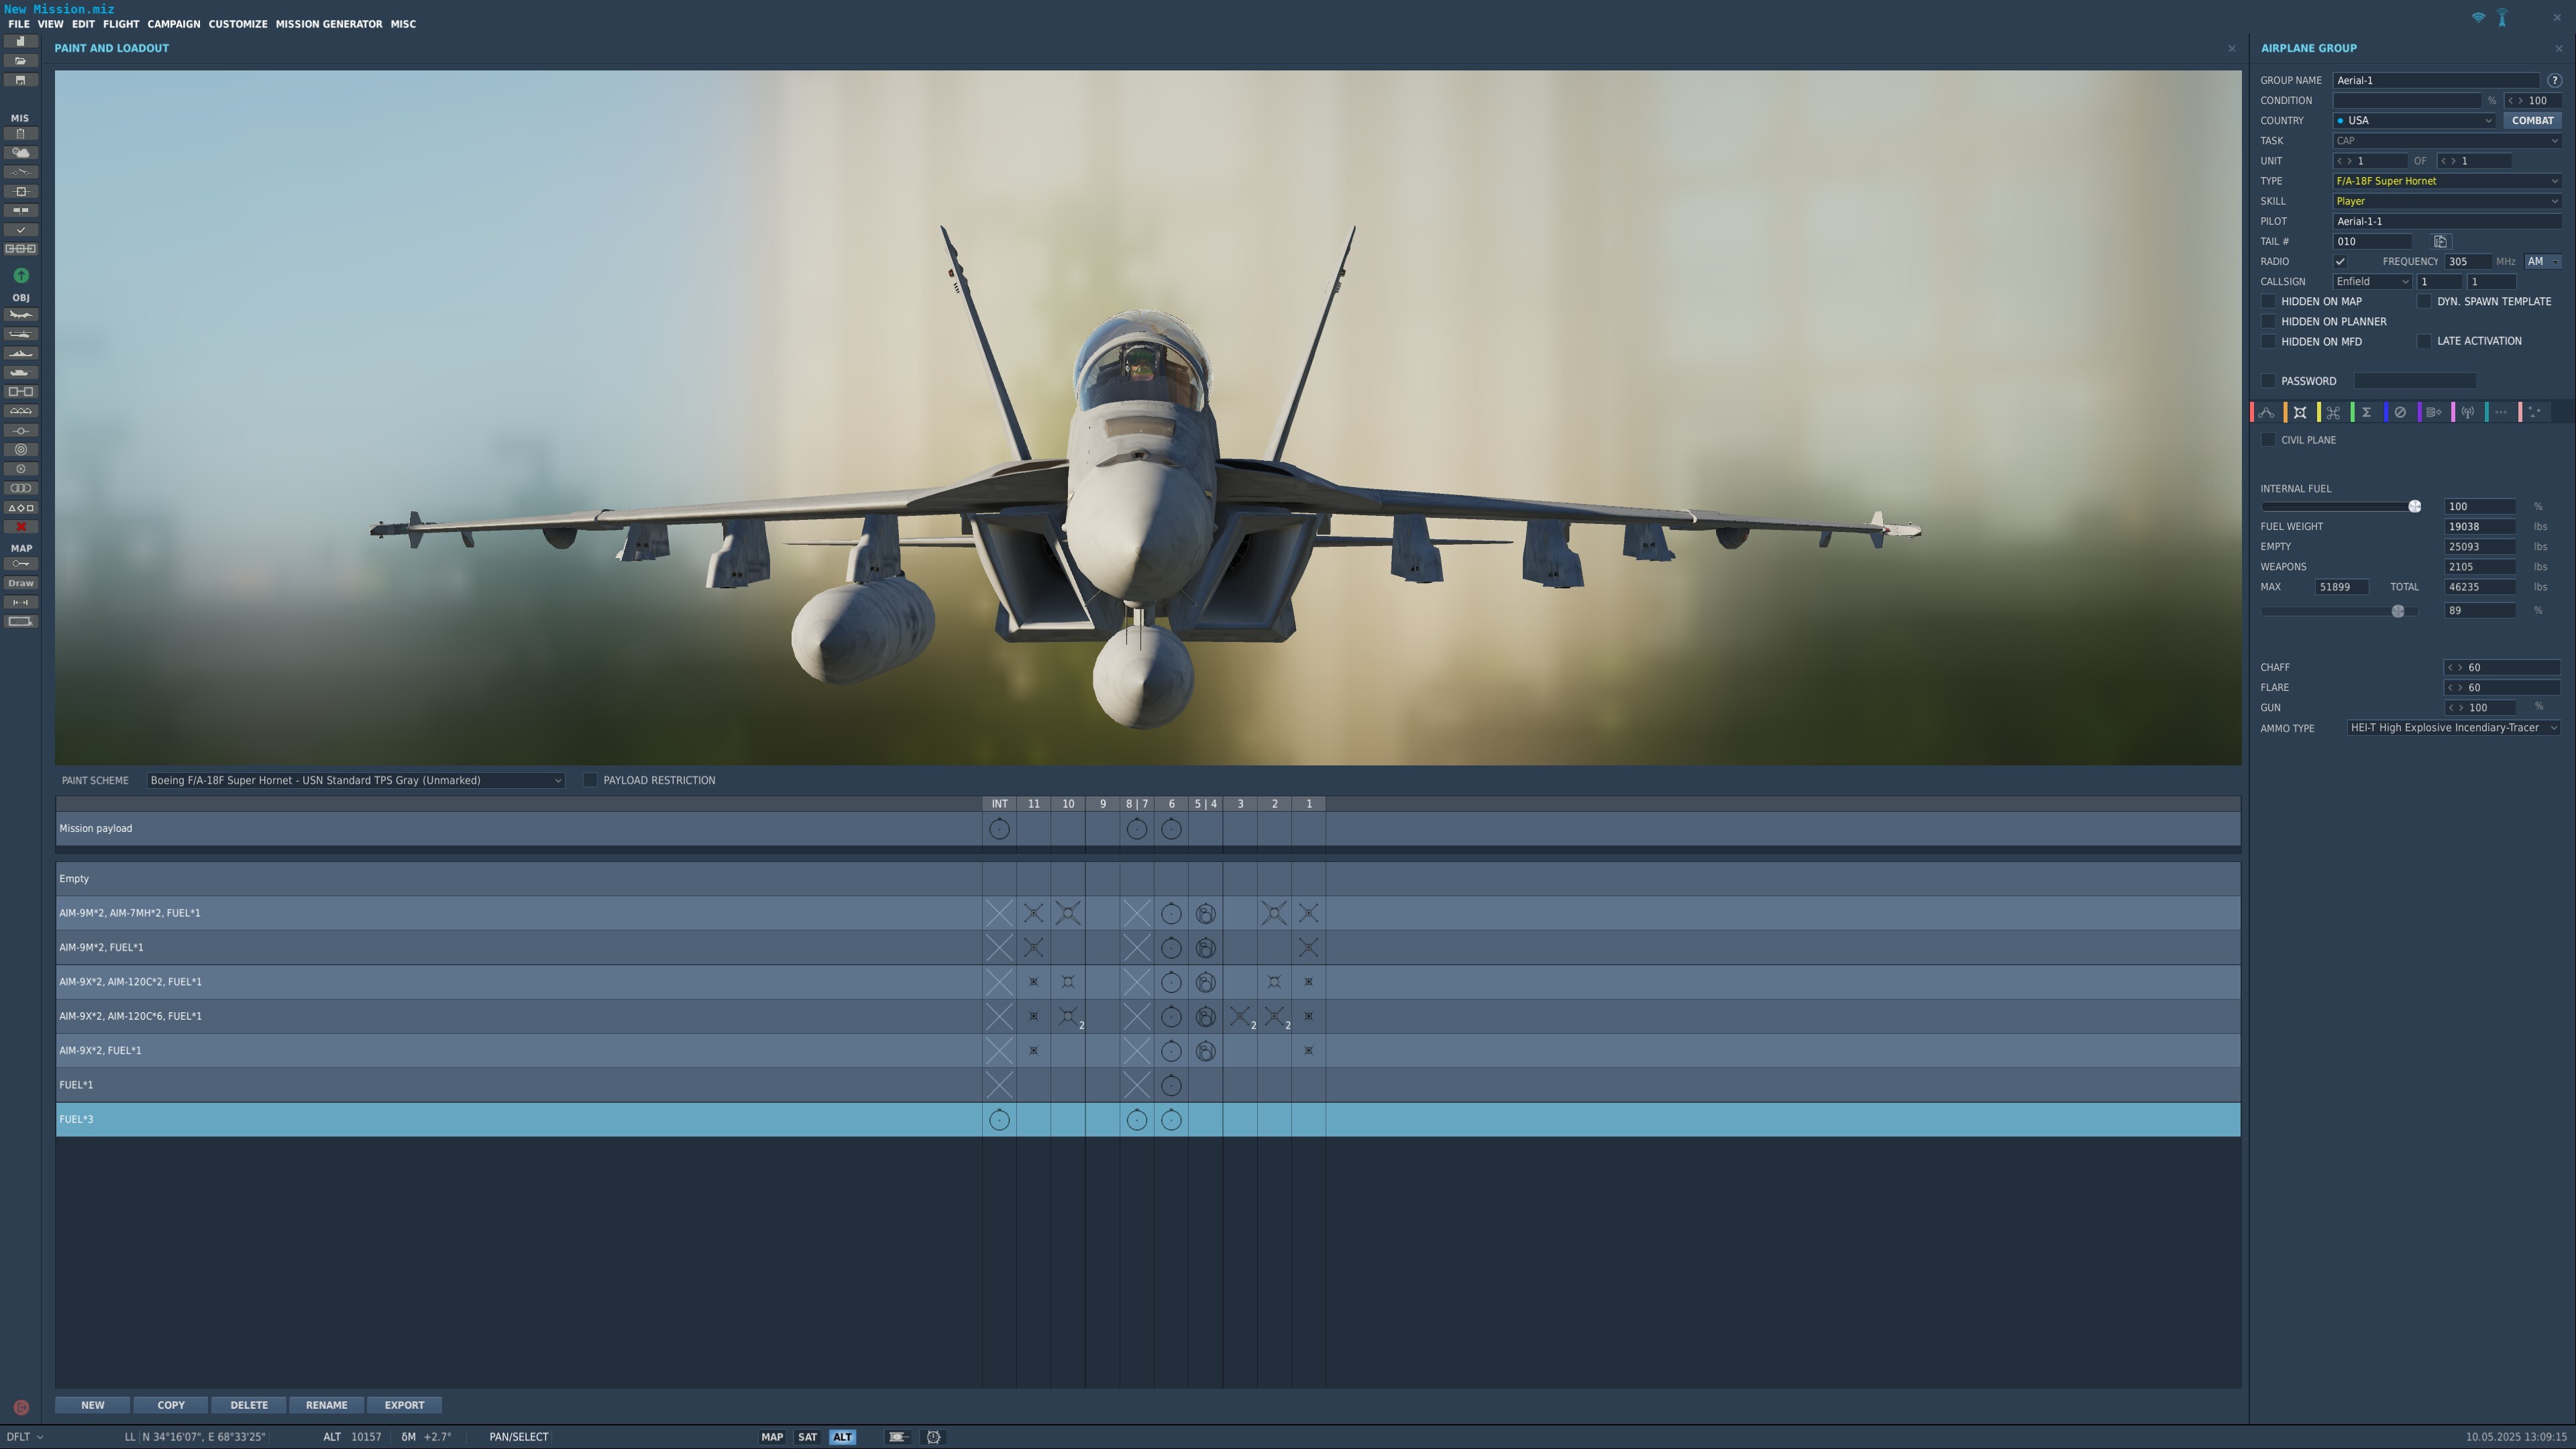Open the CAMPAIGN menu
This screenshot has height=1449, width=2576.
pyautogui.click(x=174, y=24)
